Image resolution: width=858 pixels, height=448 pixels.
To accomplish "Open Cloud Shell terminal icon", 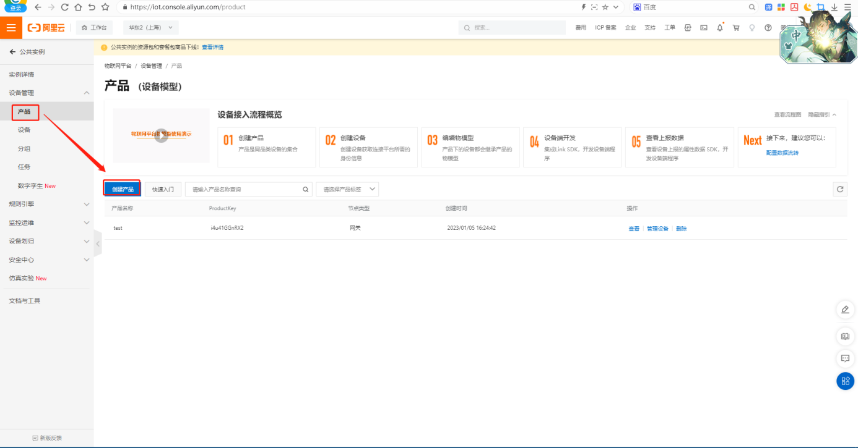I will click(x=704, y=28).
